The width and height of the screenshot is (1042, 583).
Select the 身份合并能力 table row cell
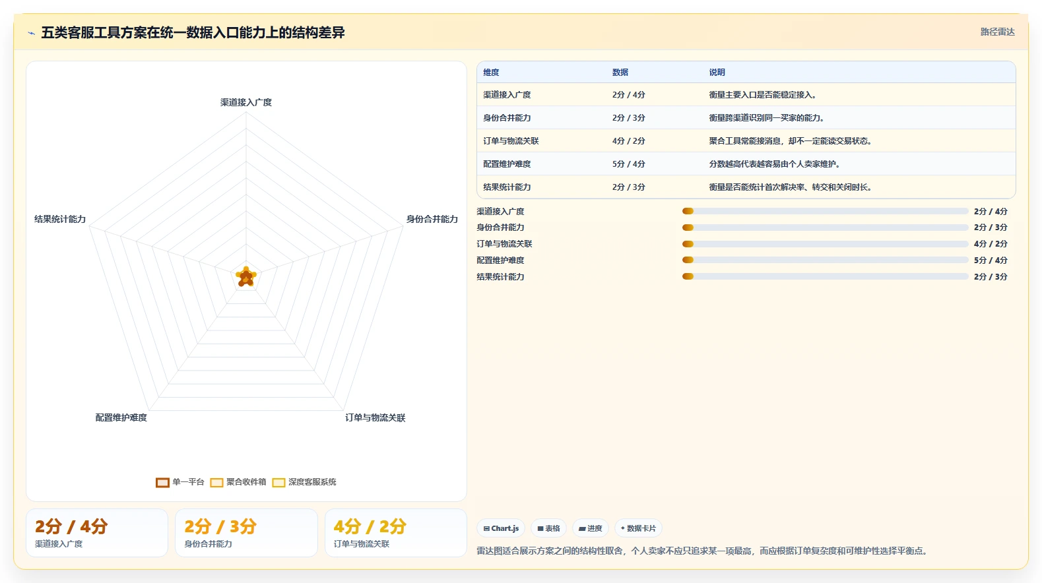coord(507,118)
